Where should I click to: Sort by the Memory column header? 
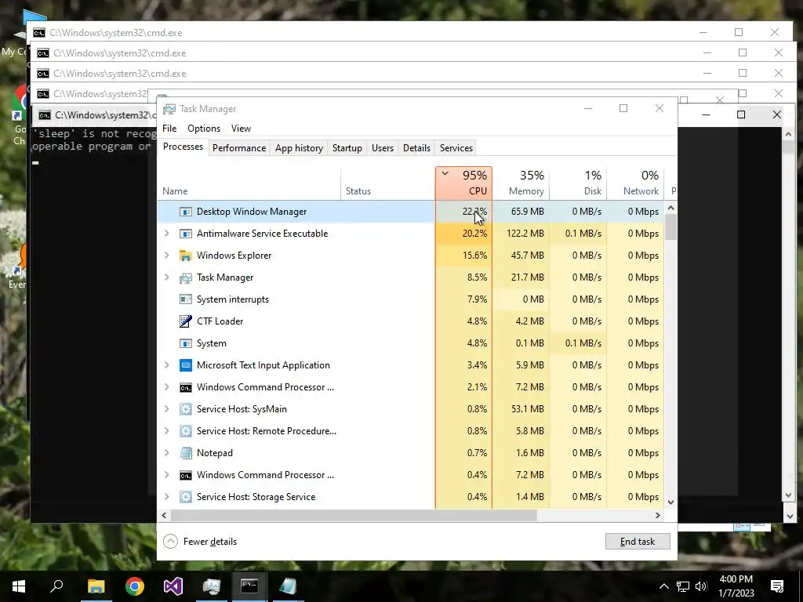point(521,183)
